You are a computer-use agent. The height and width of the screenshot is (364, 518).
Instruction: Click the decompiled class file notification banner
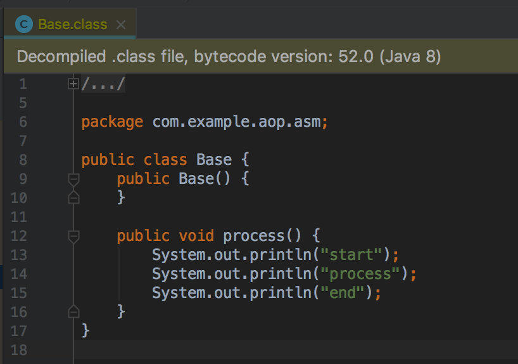pos(261,56)
